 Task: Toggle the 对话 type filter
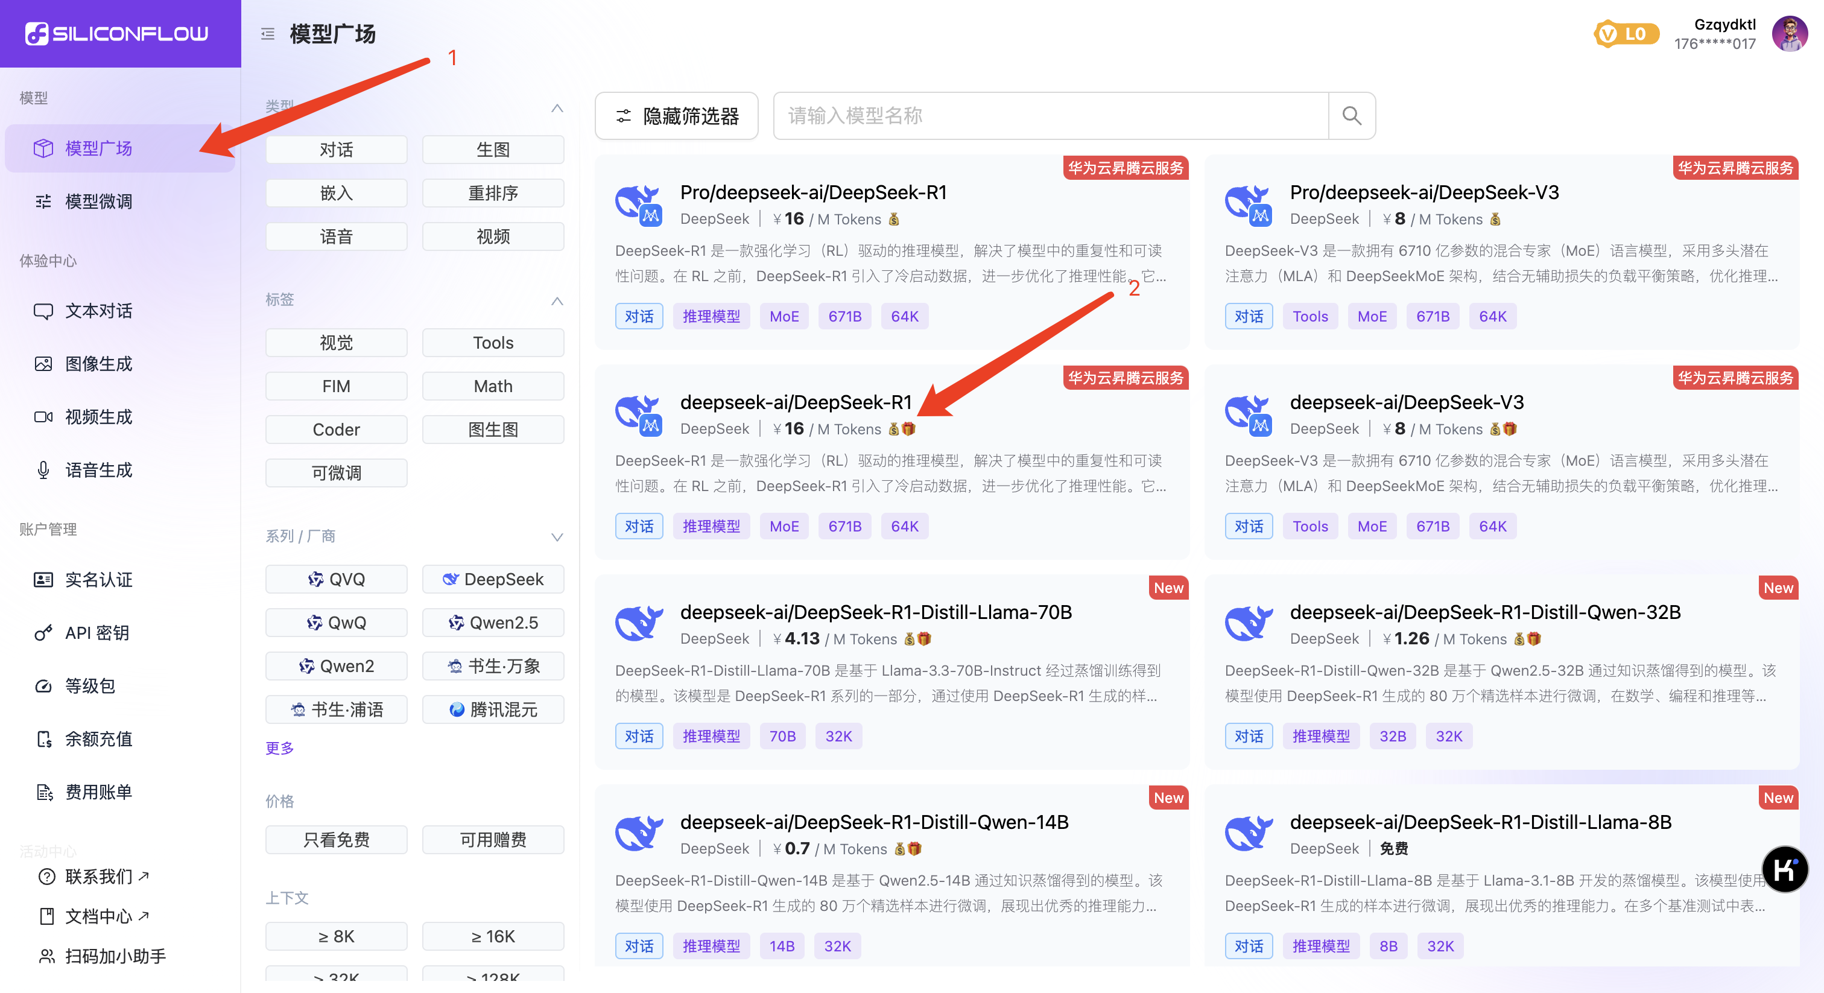(x=337, y=150)
